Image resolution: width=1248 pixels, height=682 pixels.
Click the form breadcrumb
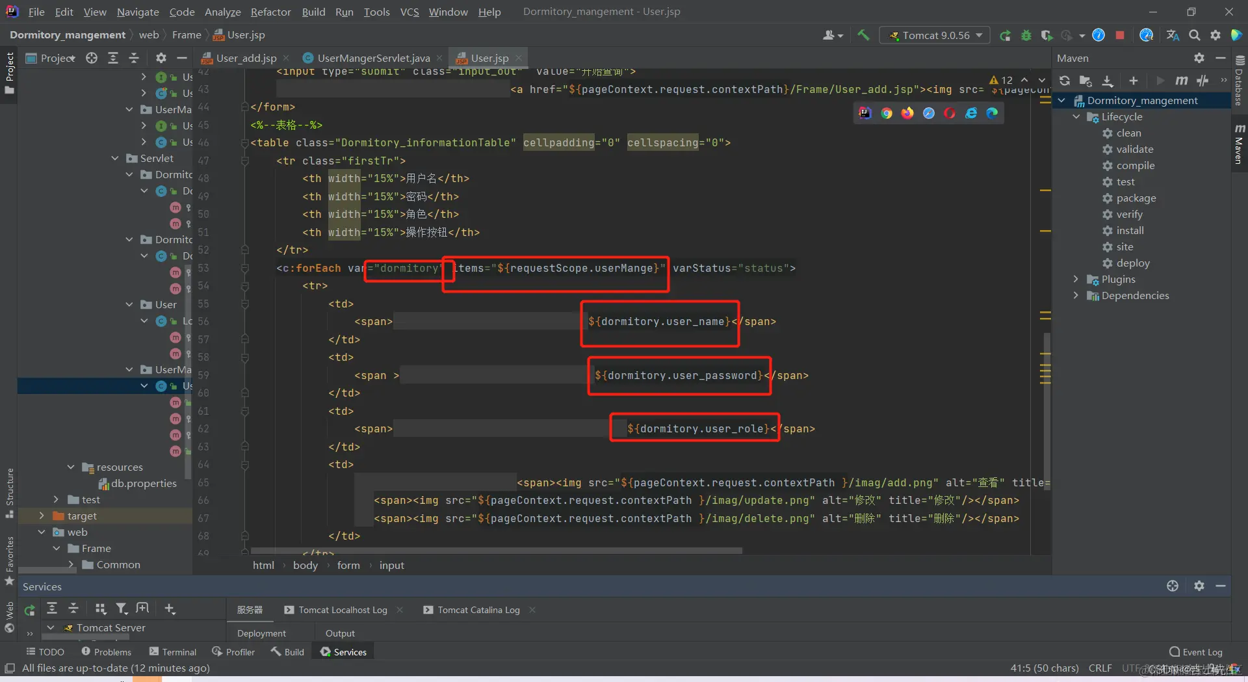click(348, 565)
